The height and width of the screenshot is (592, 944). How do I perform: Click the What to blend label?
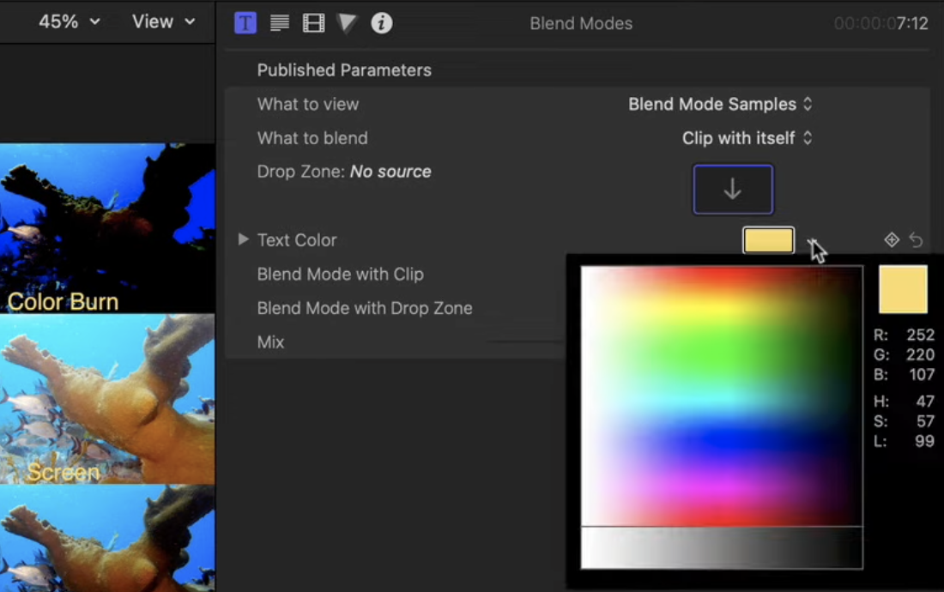(312, 138)
